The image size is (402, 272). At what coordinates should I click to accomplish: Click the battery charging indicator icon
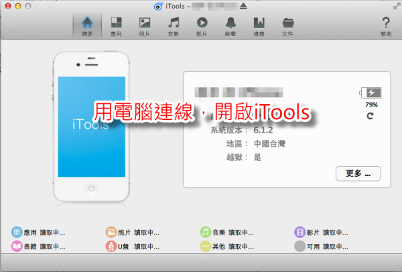tap(371, 92)
